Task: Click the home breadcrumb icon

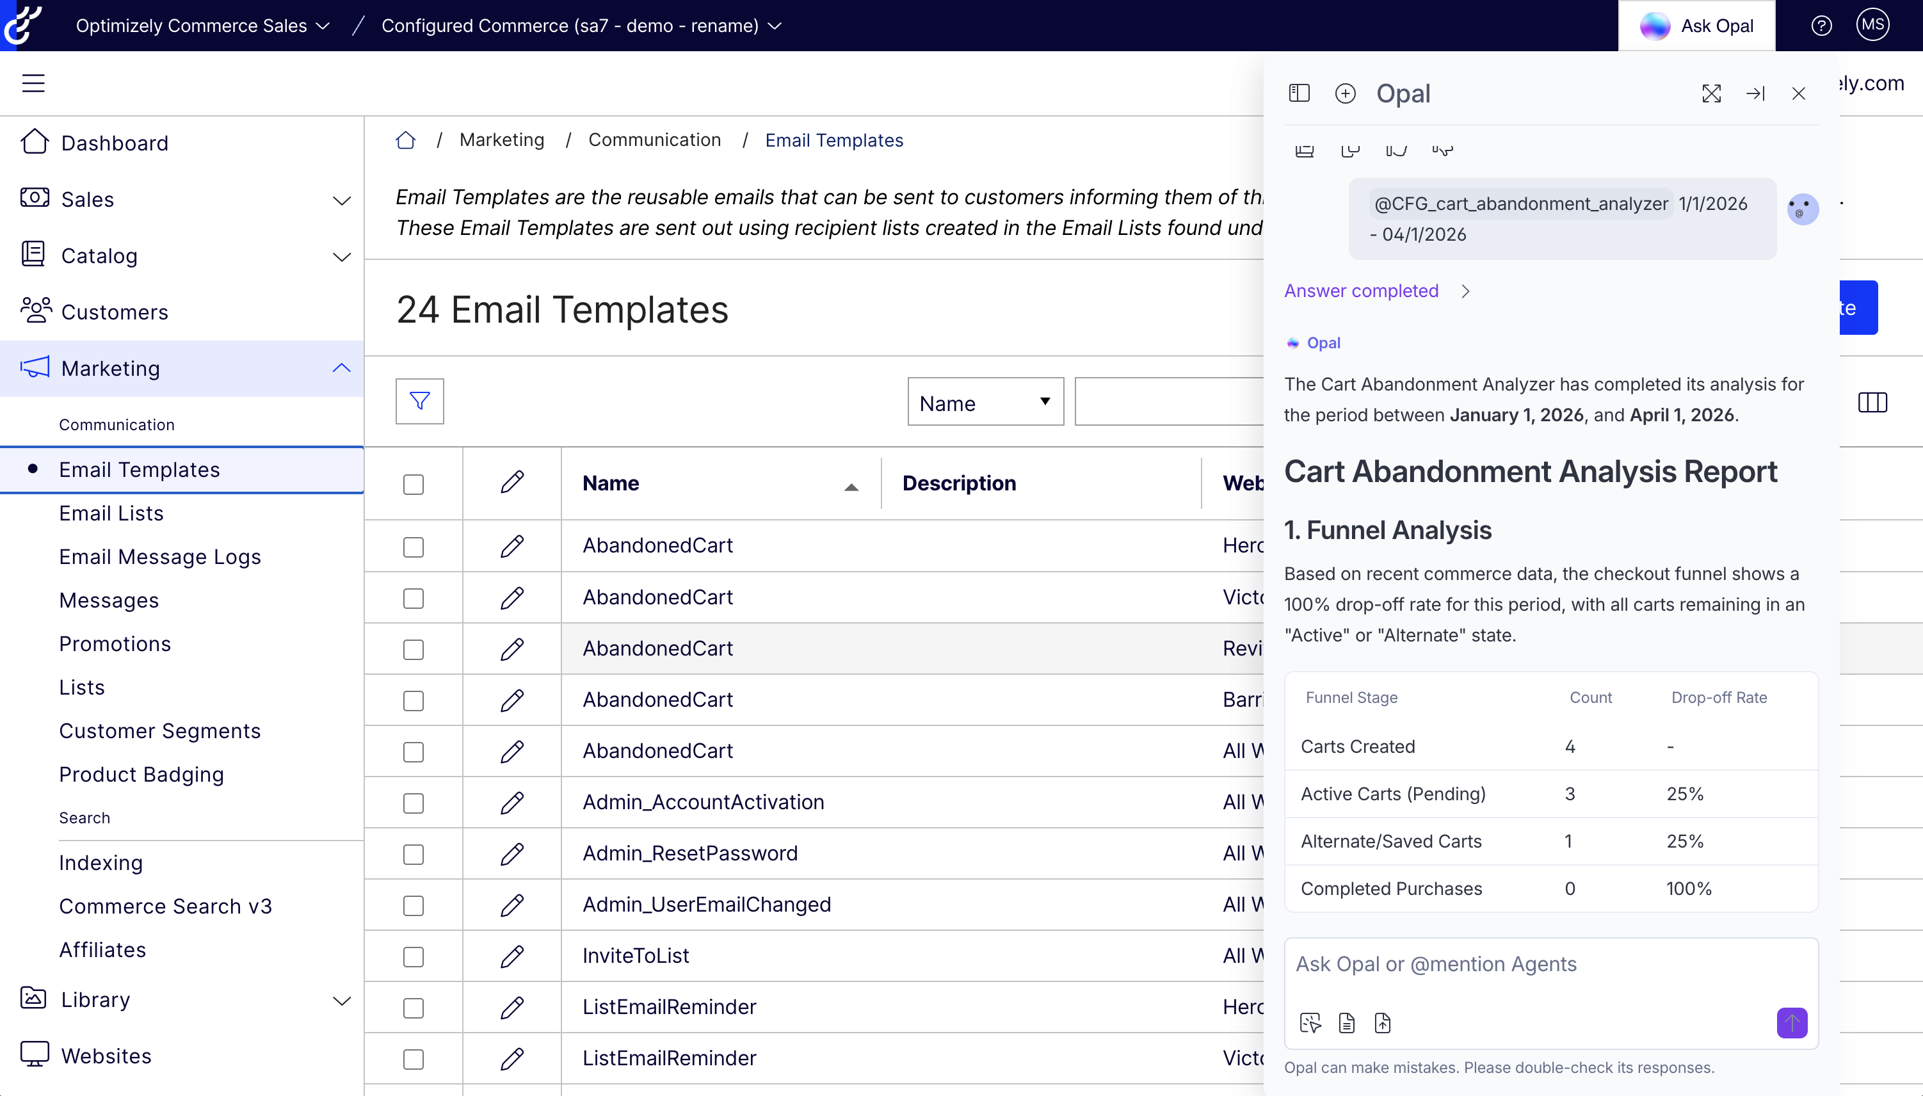Action: tap(406, 140)
